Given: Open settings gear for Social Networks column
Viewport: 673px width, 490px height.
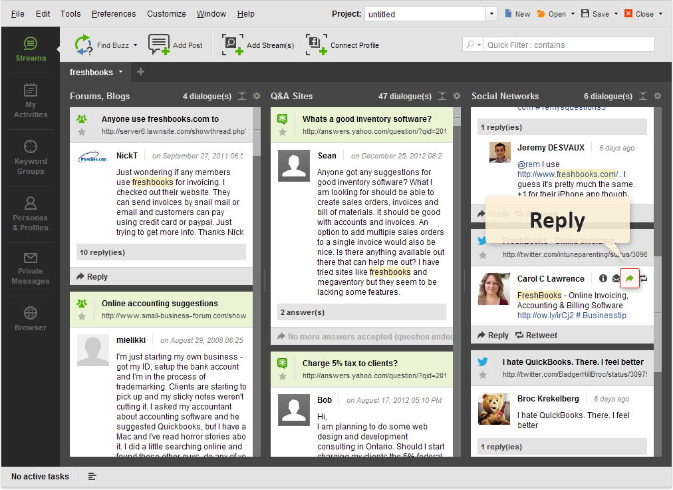Looking at the screenshot, I should pyautogui.click(x=658, y=96).
